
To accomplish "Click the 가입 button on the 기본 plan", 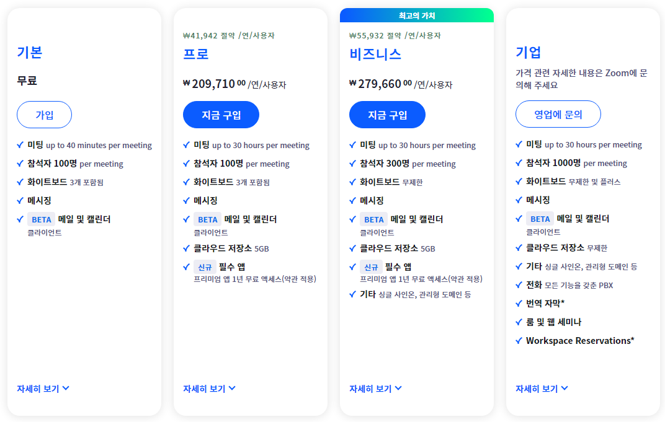I will (x=43, y=114).
